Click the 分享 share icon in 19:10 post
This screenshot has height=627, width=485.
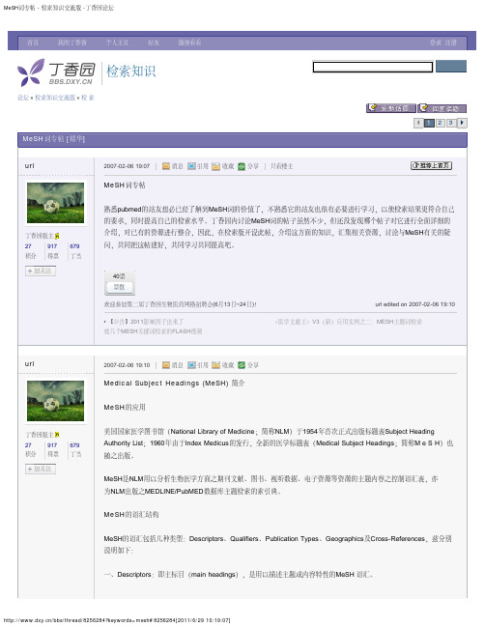point(242,365)
